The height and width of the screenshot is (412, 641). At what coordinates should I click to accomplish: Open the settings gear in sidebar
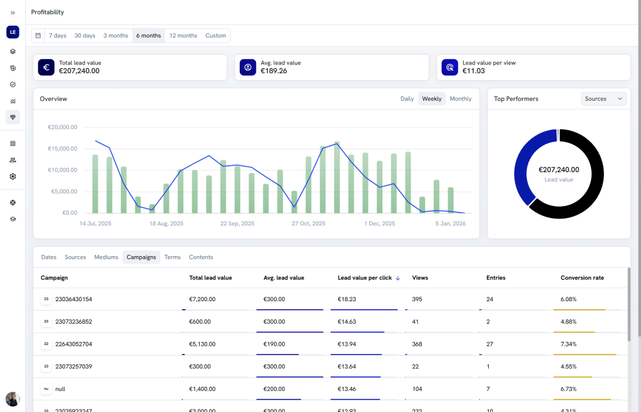coord(13,177)
